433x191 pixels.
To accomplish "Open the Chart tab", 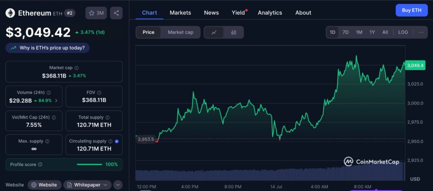I will pyautogui.click(x=149, y=13).
